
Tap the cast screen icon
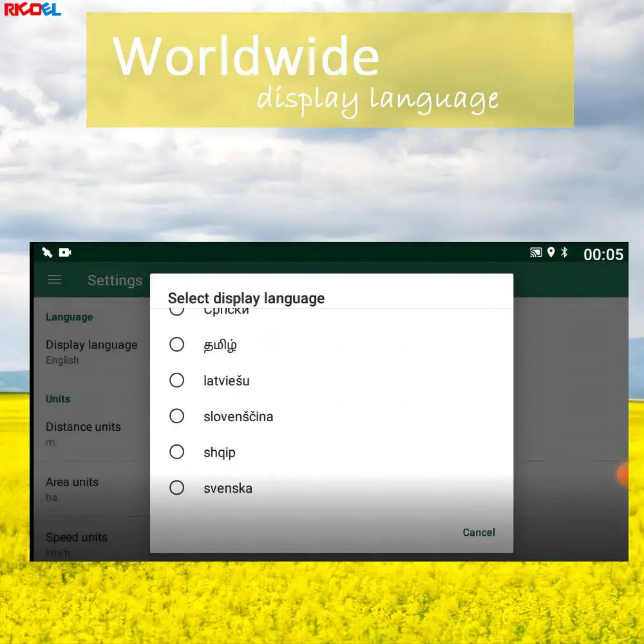click(x=536, y=252)
